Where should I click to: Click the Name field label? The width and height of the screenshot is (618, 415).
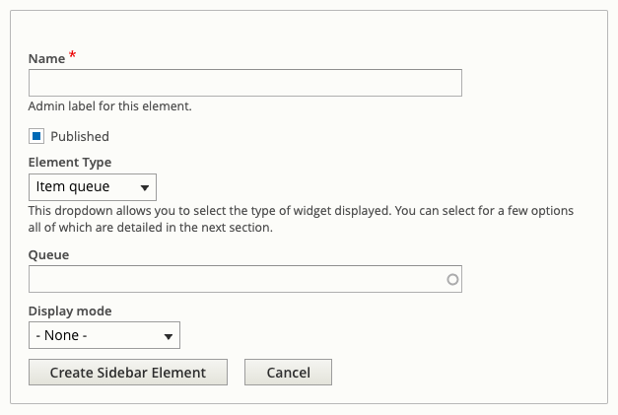pyautogui.click(x=46, y=59)
